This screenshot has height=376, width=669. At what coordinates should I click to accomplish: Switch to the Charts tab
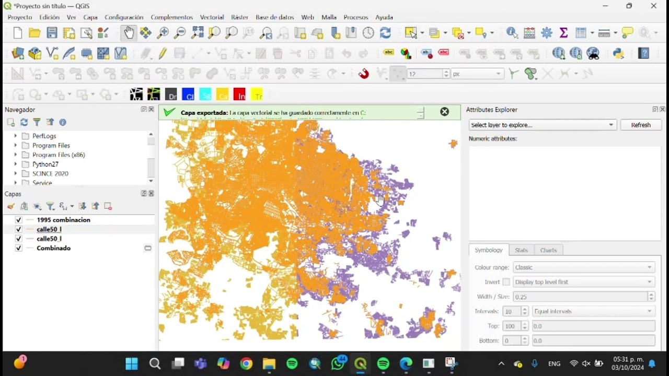tap(548, 250)
